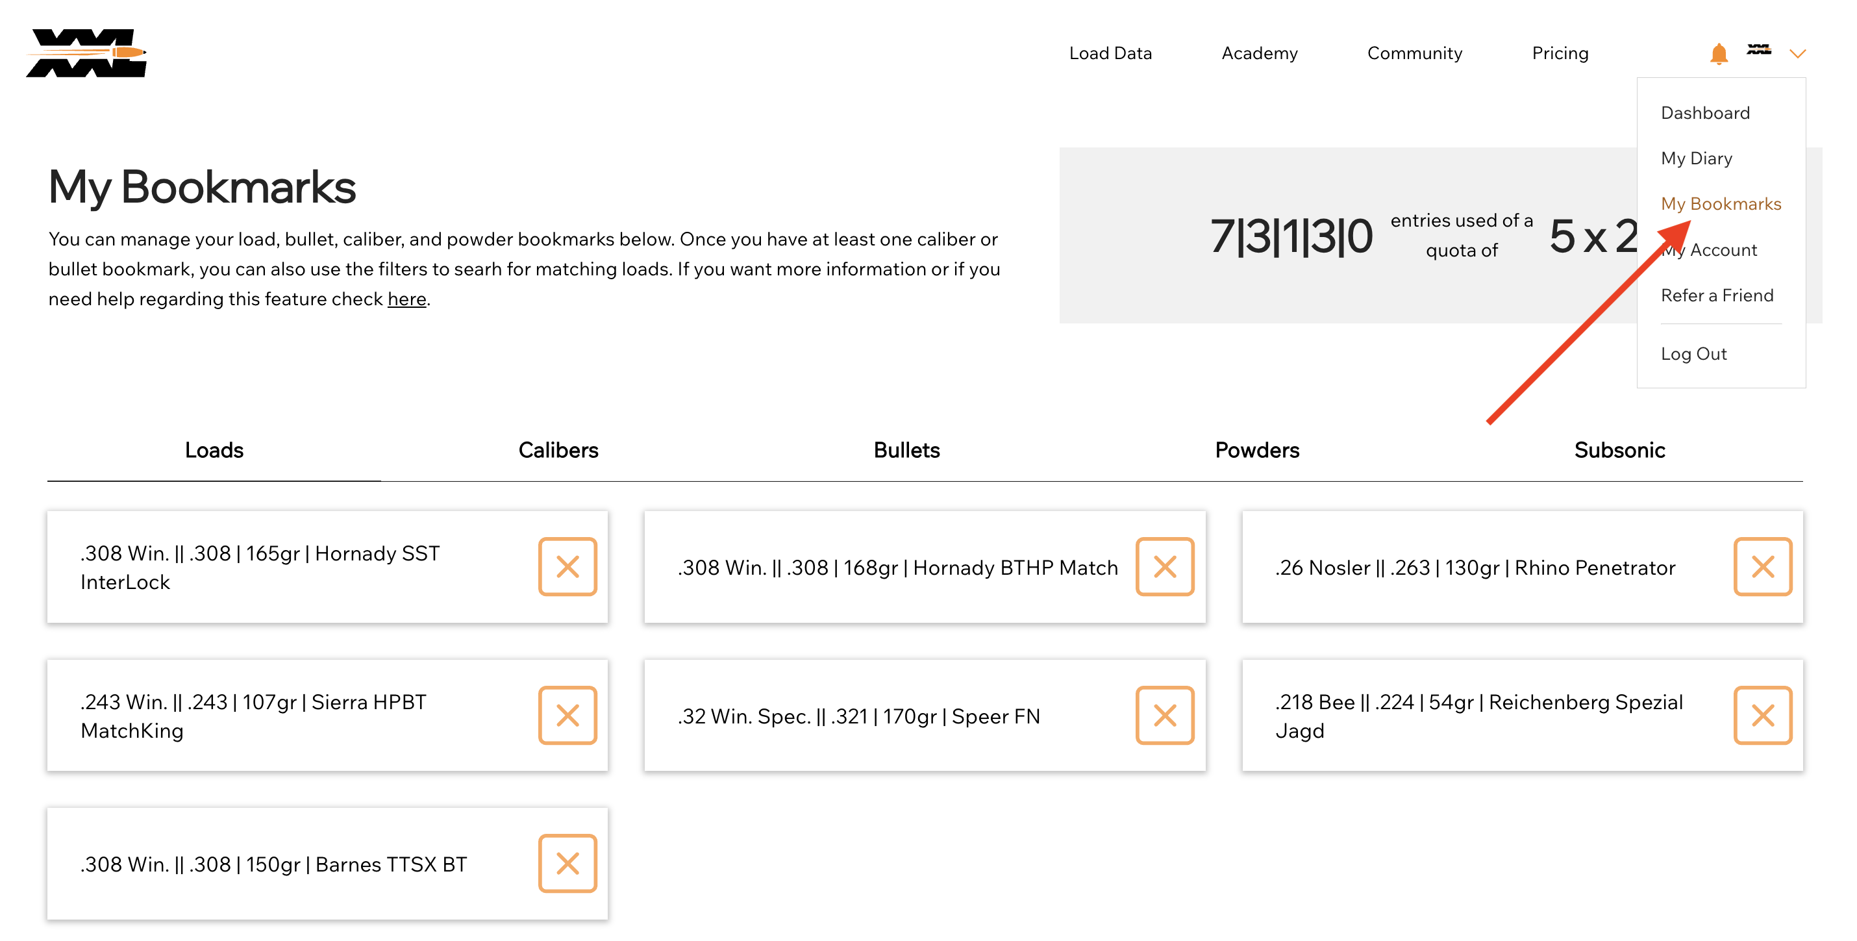Image resolution: width=1857 pixels, height=941 pixels.
Task: Delete the Hornady BTHP Match bookmark
Action: [x=1164, y=567]
